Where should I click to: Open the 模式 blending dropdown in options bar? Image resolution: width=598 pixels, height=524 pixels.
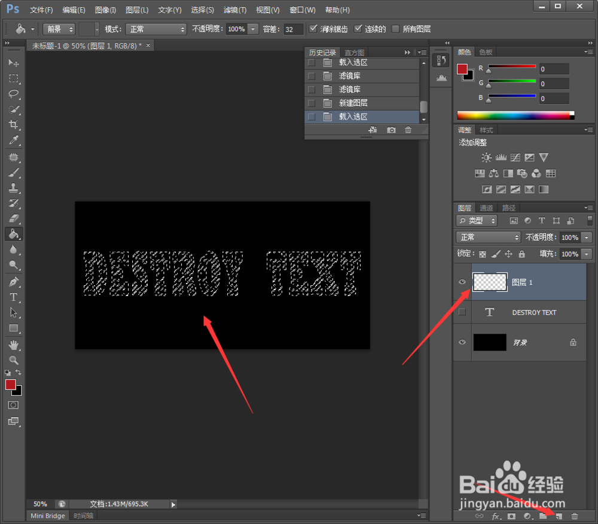point(155,28)
